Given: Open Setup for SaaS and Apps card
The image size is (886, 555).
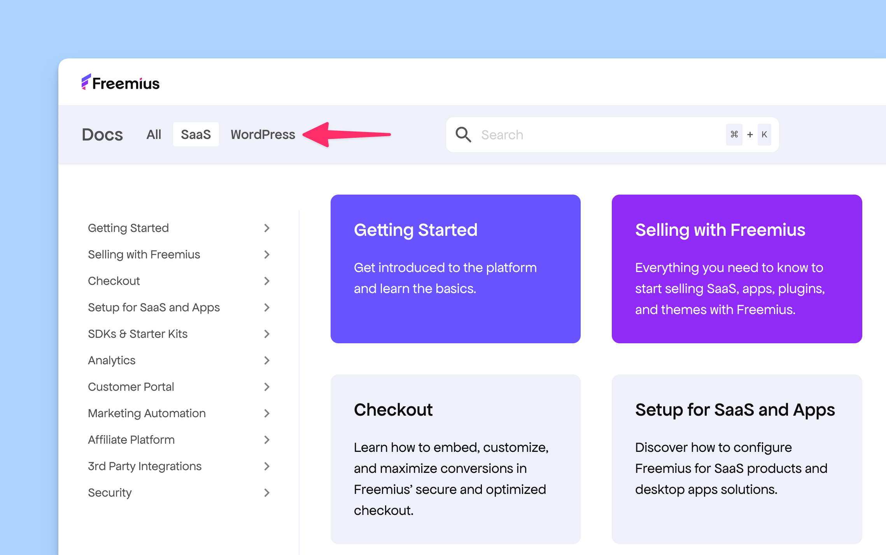Looking at the screenshot, I should click(x=737, y=458).
